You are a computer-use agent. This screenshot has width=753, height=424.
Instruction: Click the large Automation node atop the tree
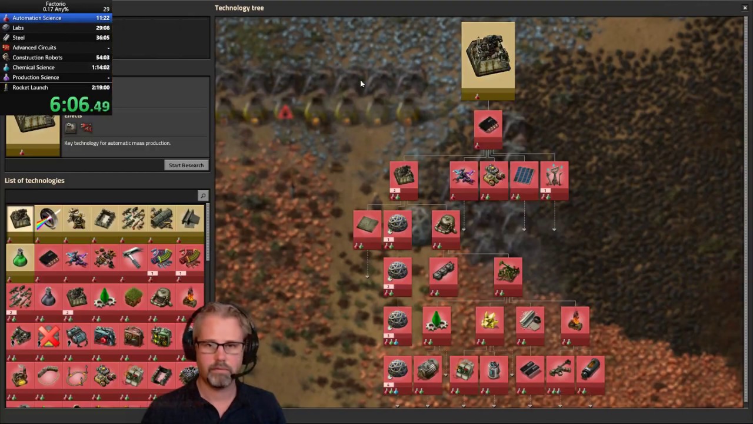(488, 61)
